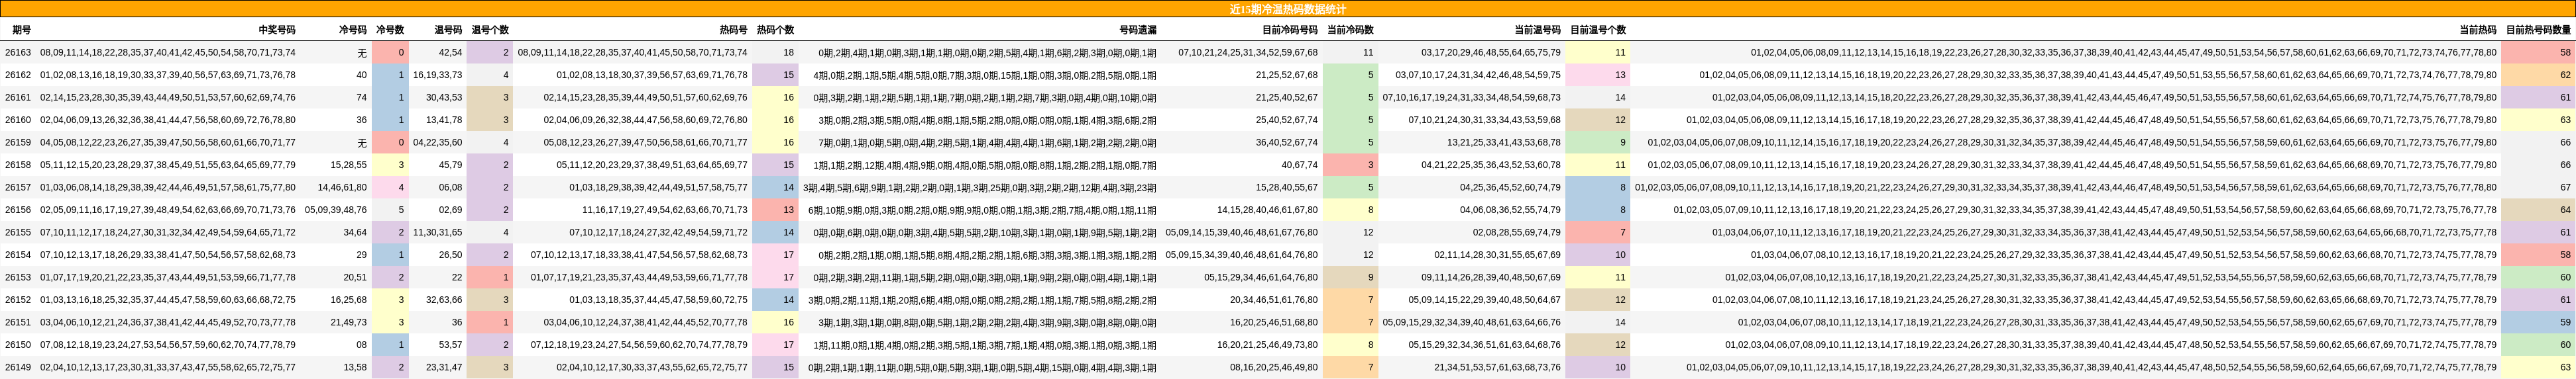
Task: Click warm numbers cell 04,22,35,60
Action: click(x=438, y=143)
